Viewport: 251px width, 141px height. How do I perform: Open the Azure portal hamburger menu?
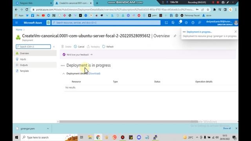16,23
